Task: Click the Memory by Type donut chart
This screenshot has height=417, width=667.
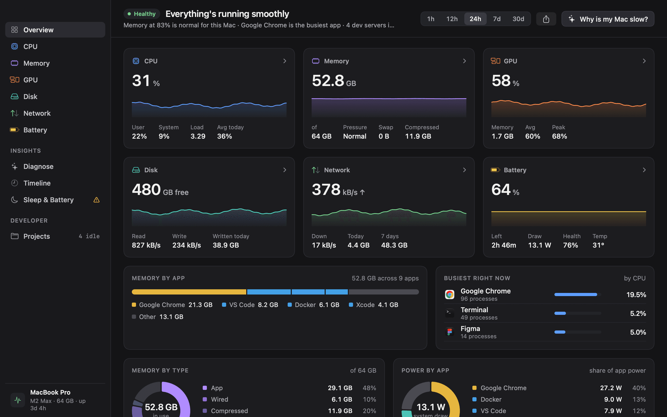Action: pyautogui.click(x=161, y=399)
